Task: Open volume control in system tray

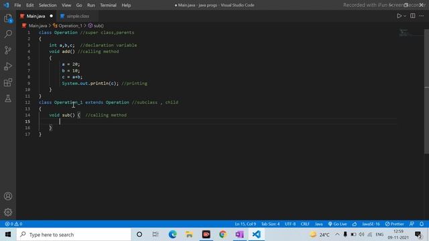Action: 361,234
